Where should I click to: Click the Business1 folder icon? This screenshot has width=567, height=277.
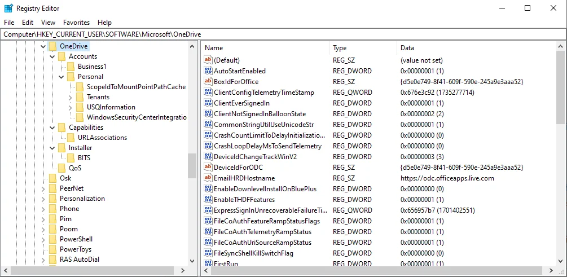[x=71, y=67]
